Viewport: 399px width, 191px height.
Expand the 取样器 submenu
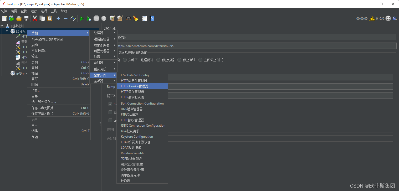click(x=103, y=33)
